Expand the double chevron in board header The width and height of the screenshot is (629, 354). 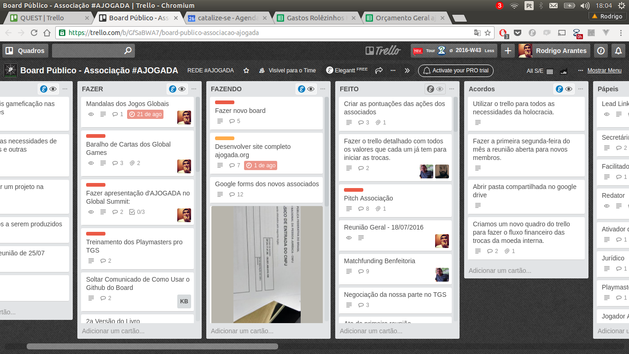point(407,71)
